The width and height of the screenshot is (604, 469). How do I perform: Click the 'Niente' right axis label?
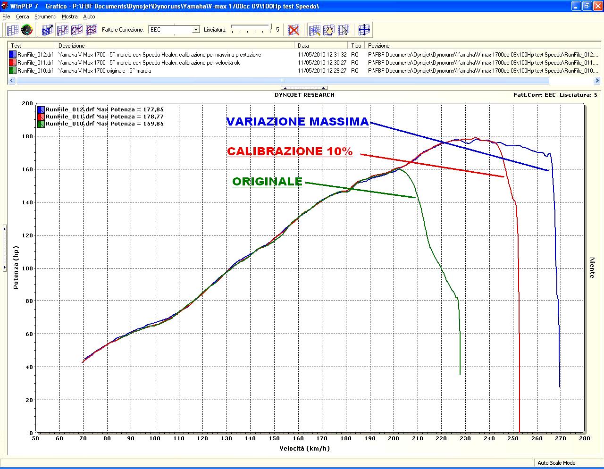point(592,268)
